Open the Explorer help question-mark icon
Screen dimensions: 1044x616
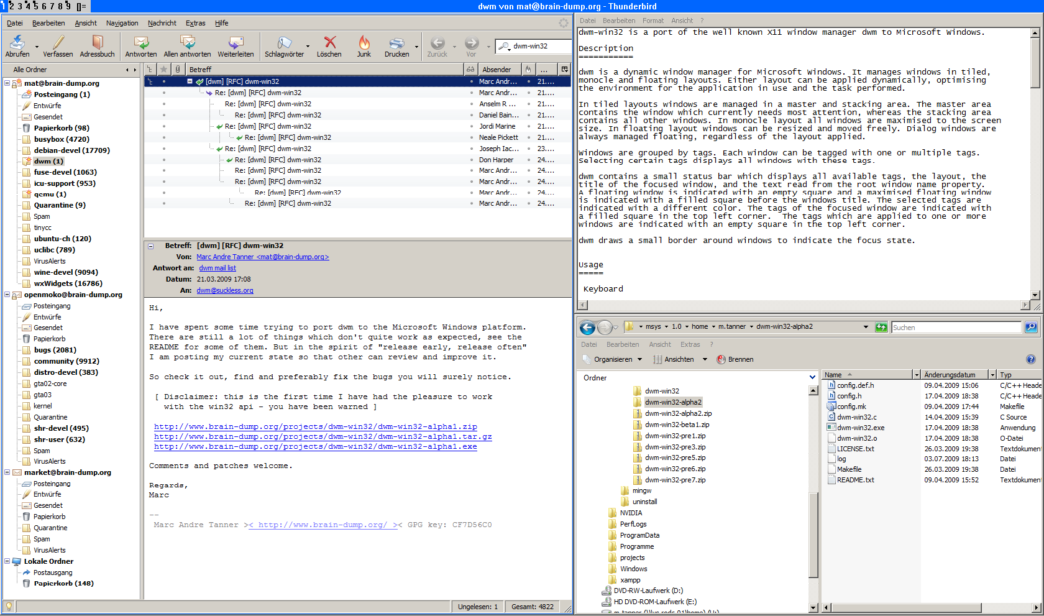pyautogui.click(x=1031, y=359)
